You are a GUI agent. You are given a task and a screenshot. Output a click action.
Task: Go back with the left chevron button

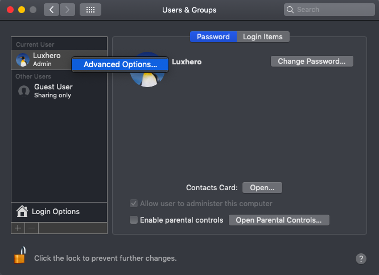click(52, 10)
